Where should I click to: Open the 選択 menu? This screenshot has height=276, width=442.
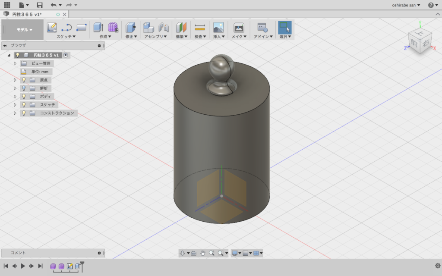(x=285, y=37)
